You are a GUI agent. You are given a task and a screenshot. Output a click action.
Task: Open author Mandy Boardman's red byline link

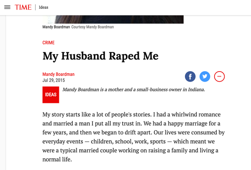[x=59, y=75]
